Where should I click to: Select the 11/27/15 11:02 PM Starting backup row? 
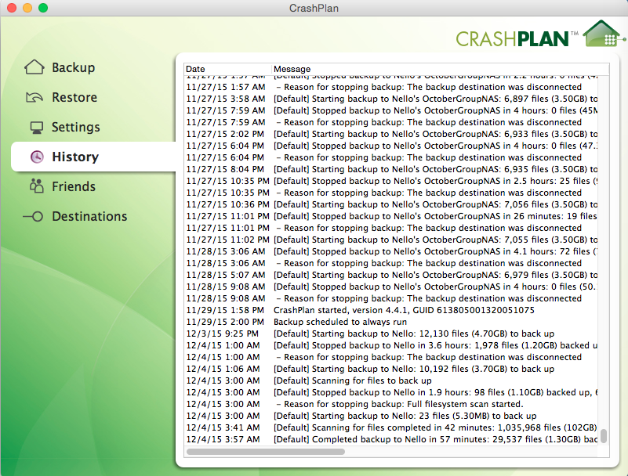click(391, 240)
